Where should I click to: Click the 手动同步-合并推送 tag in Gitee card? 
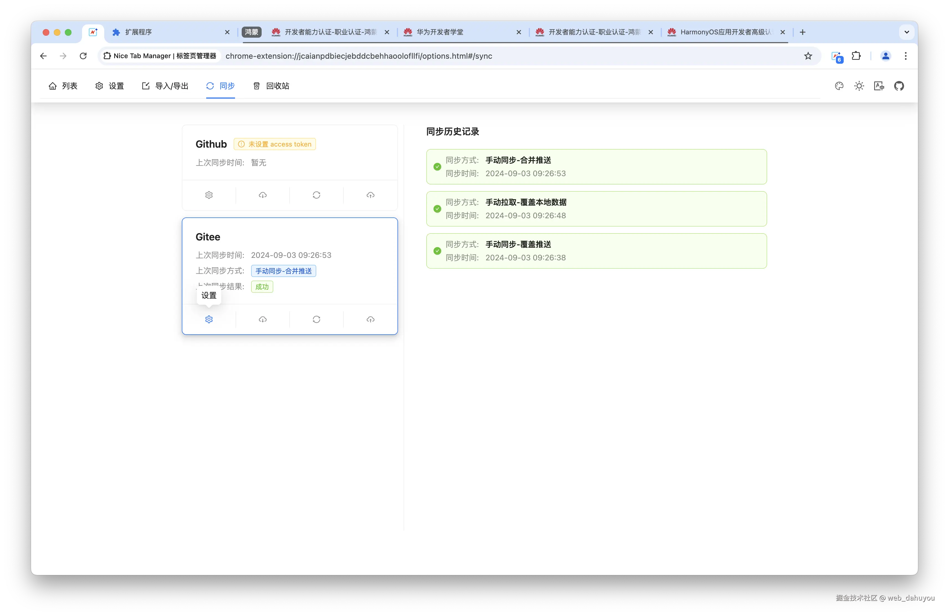coord(284,271)
